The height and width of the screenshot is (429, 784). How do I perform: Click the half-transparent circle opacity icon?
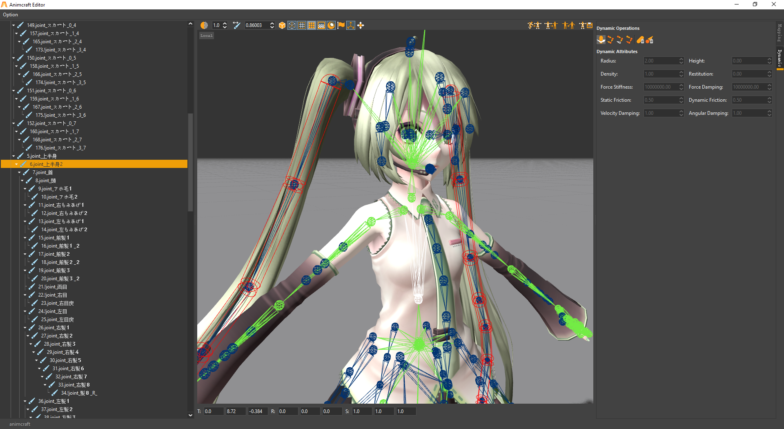pos(204,25)
